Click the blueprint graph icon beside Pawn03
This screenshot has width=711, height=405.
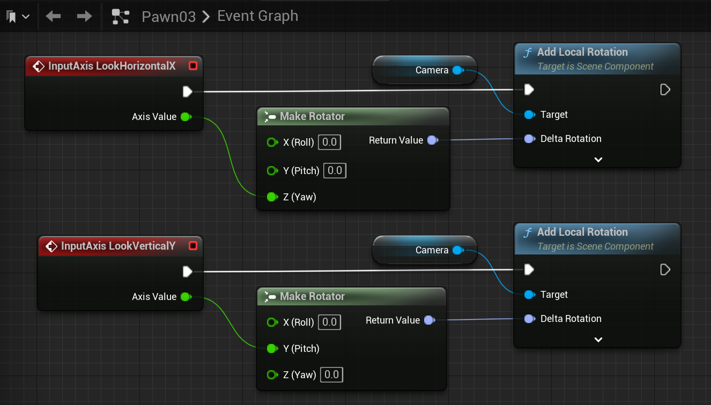121,17
